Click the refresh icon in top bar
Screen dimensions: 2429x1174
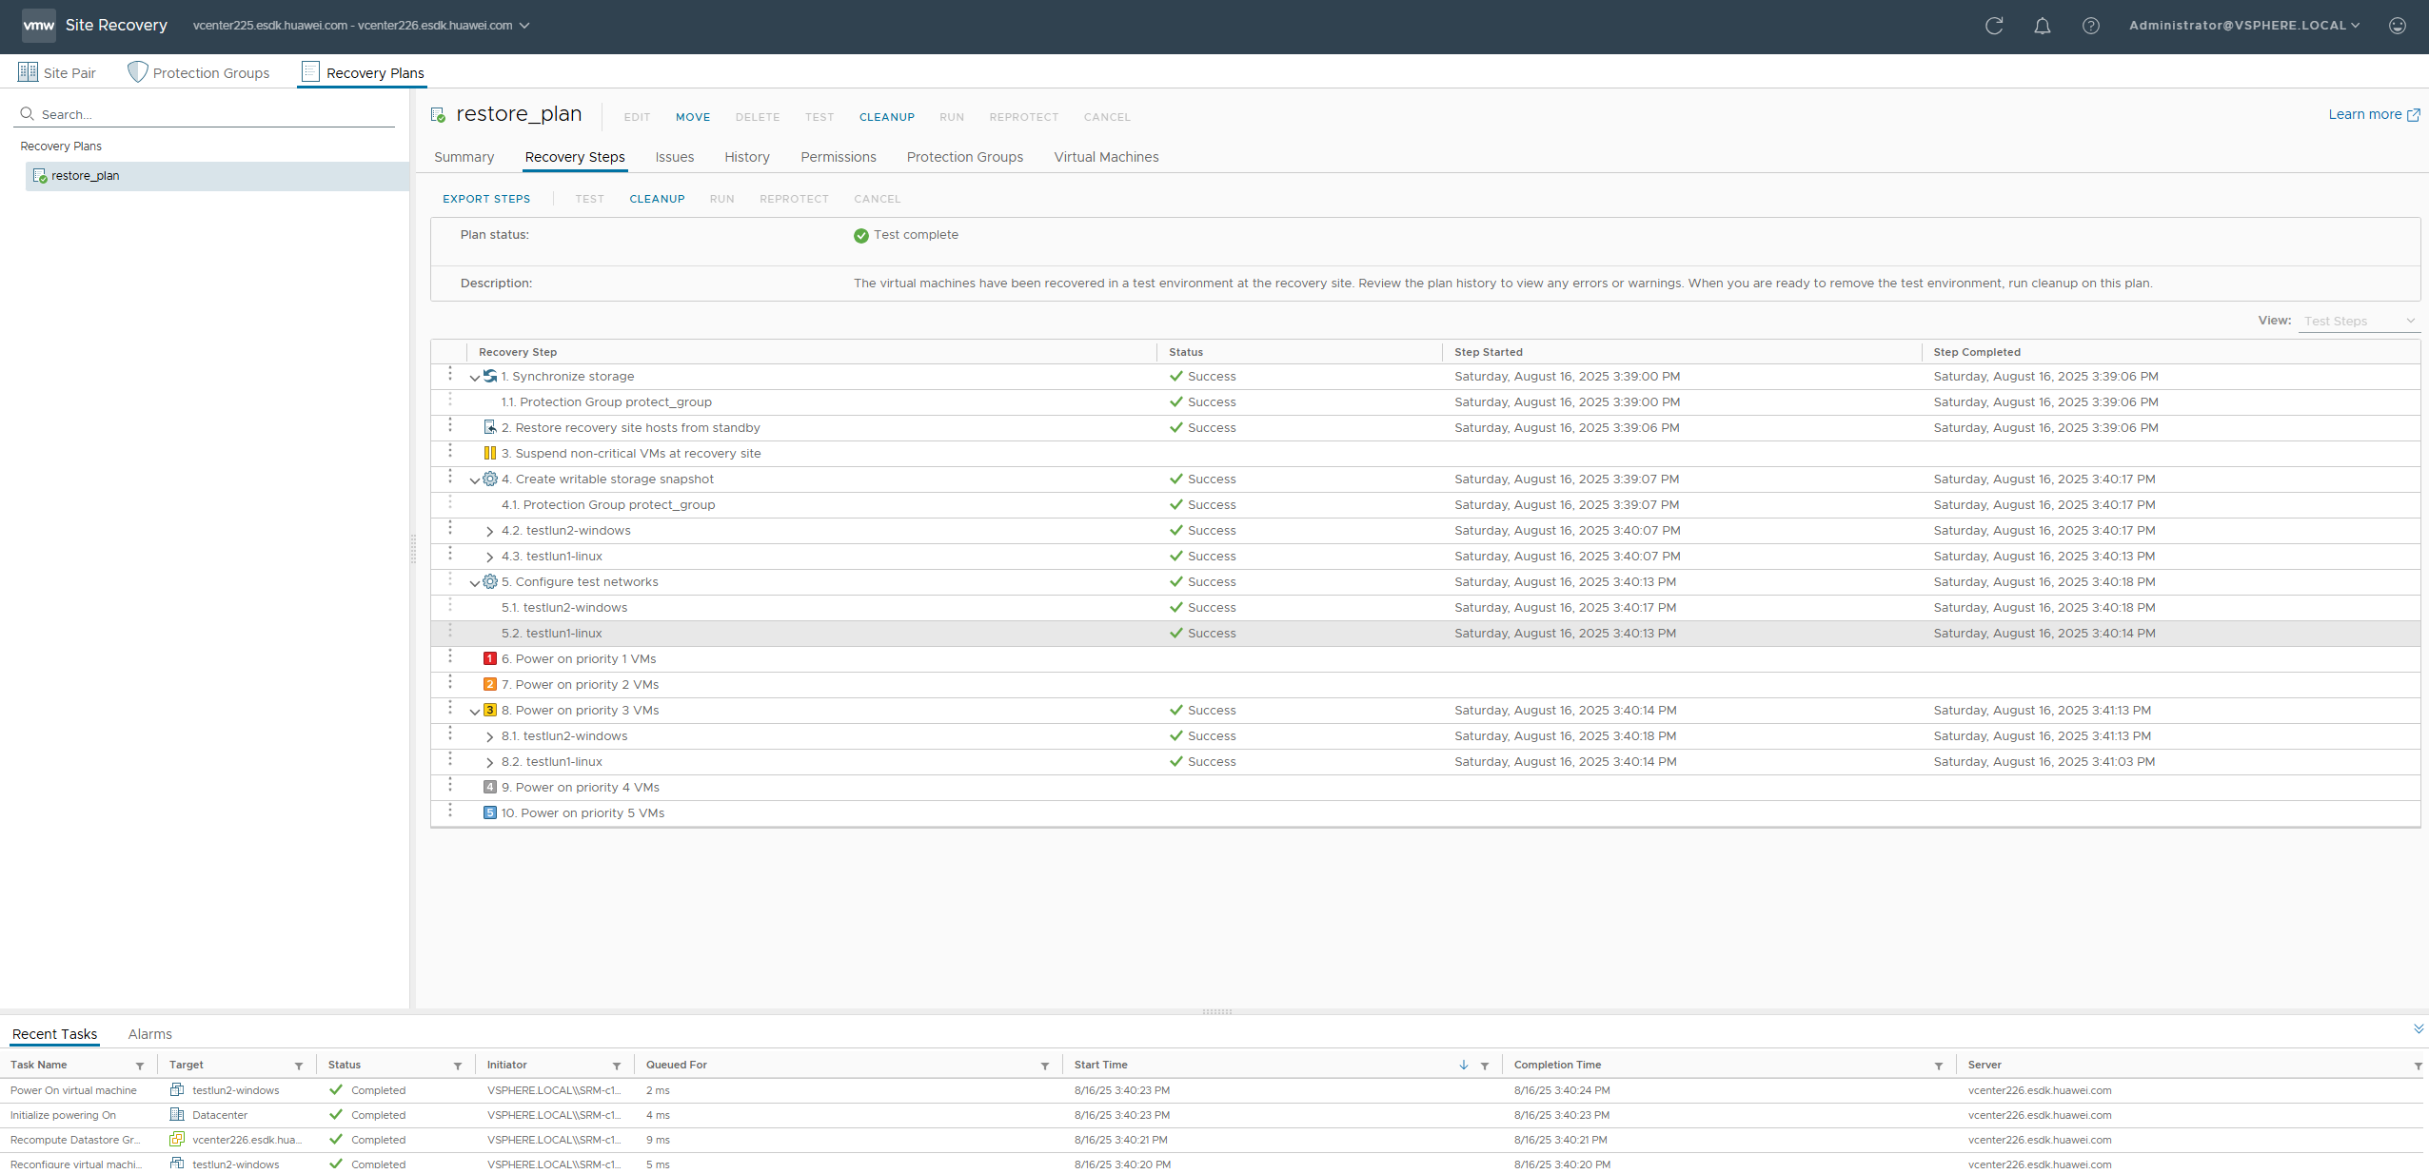pyautogui.click(x=1994, y=26)
